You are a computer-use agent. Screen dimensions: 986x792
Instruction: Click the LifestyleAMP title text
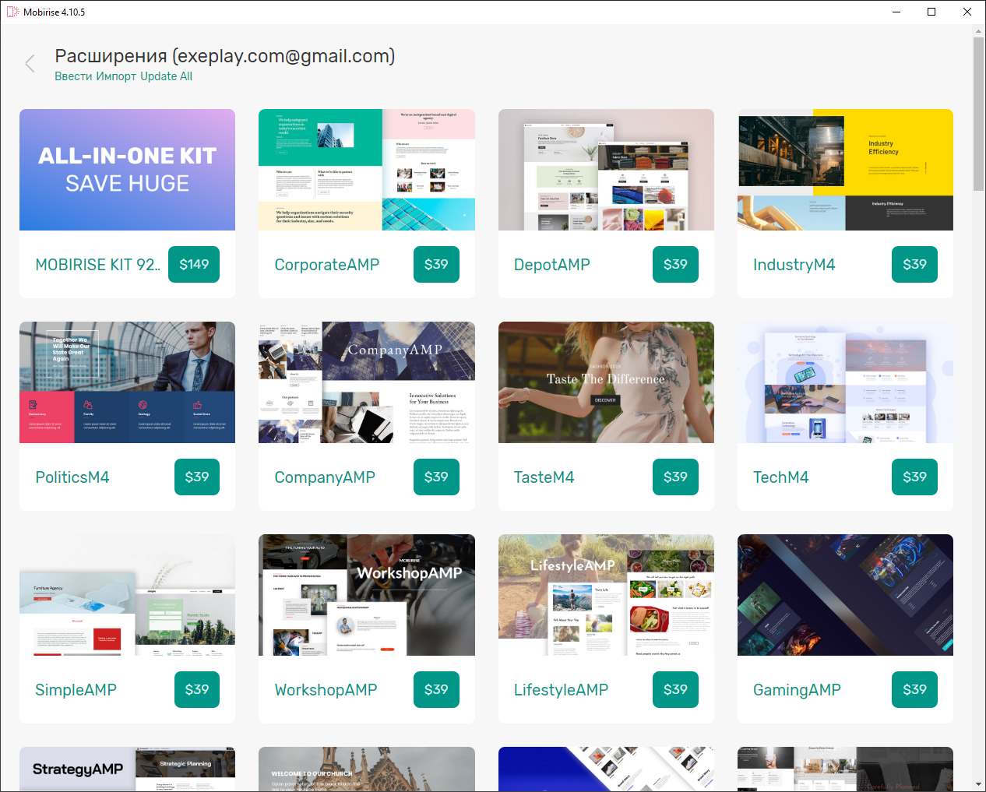coord(562,690)
